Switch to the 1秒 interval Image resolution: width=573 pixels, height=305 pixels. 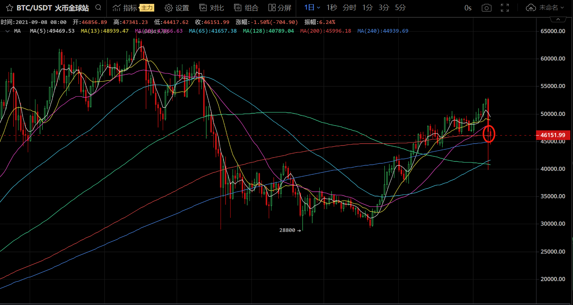pos(332,7)
